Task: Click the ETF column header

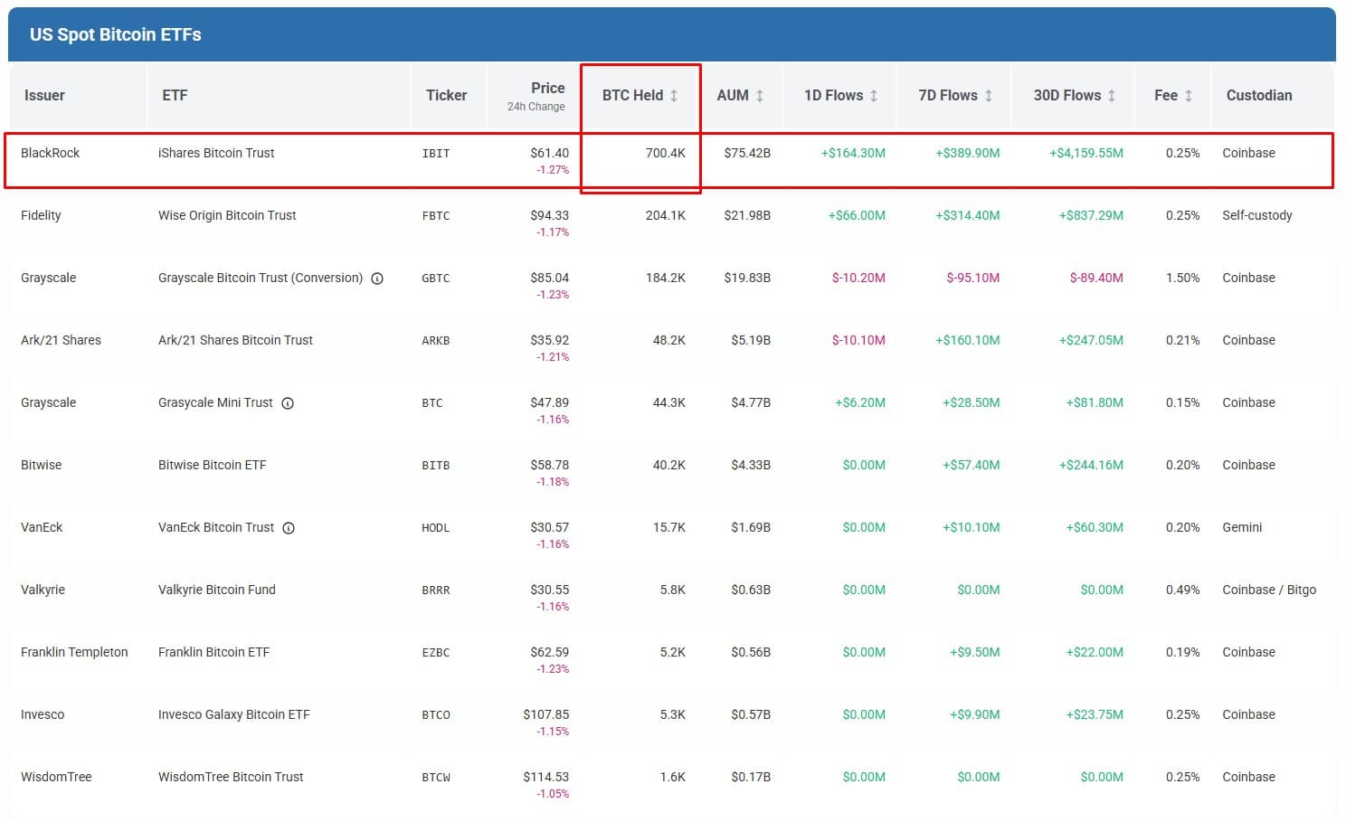Action: point(175,95)
